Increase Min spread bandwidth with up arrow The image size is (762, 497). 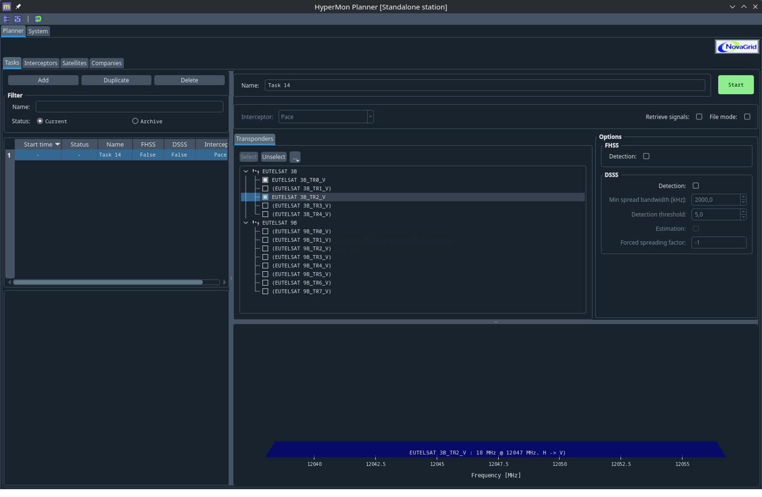(743, 197)
